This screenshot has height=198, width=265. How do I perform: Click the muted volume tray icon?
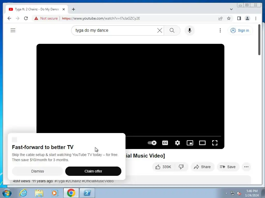click(x=239, y=193)
